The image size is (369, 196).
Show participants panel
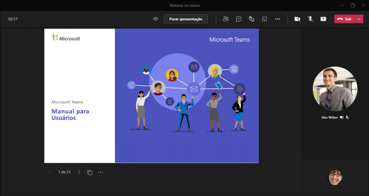[x=226, y=19]
